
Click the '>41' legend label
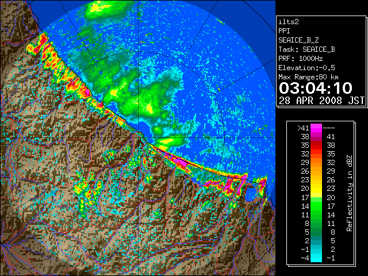point(303,128)
